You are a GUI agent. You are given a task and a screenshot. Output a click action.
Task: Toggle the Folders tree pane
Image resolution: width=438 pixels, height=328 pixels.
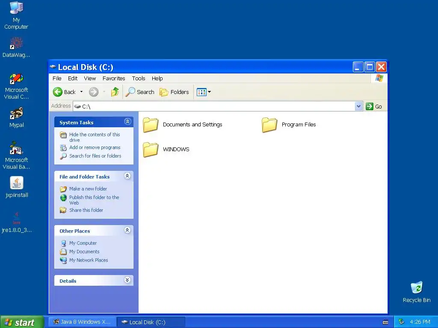point(174,92)
